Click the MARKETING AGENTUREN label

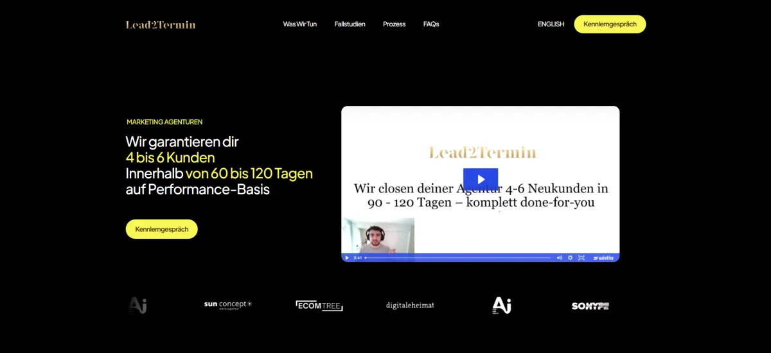[164, 122]
